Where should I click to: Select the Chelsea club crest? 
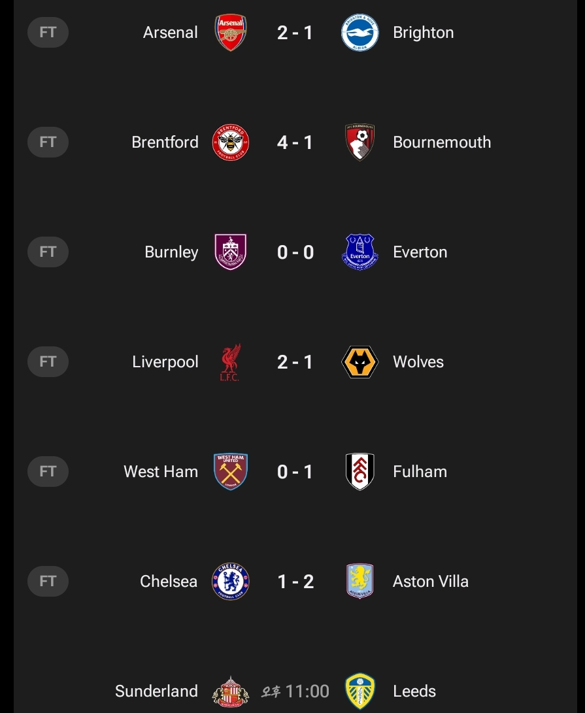click(x=231, y=582)
